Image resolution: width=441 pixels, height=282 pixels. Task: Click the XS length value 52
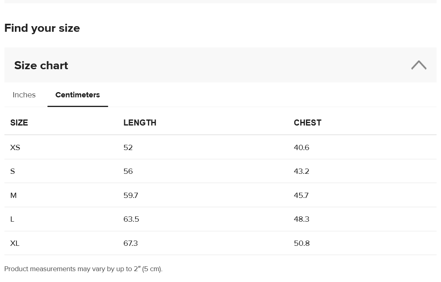[x=128, y=148]
